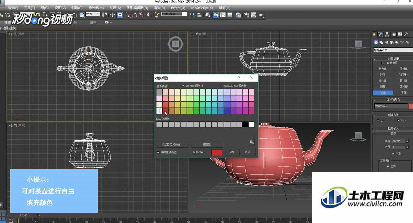Select the Space Warps category icon
The image size is (413, 223).
click(402, 42)
